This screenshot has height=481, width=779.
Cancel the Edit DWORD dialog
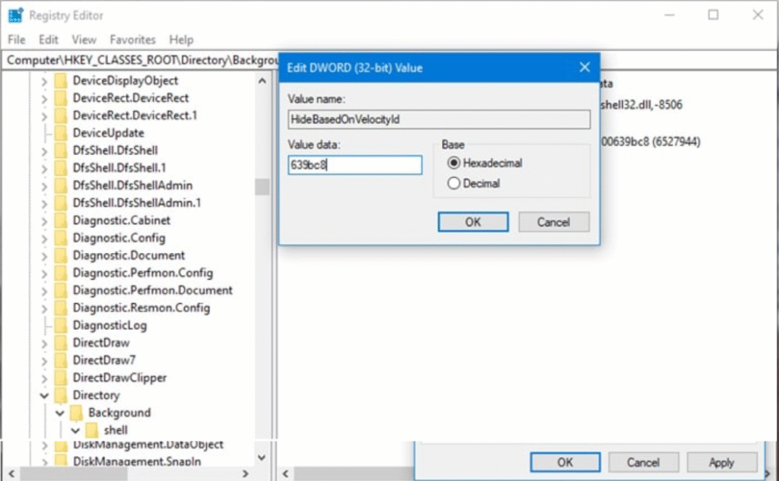[553, 221]
